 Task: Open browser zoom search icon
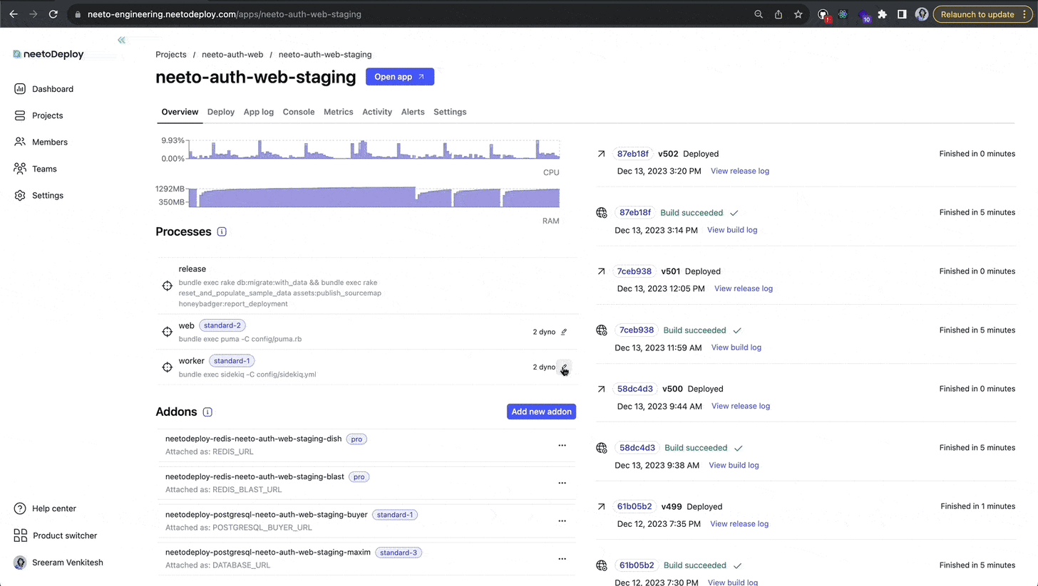point(759,14)
